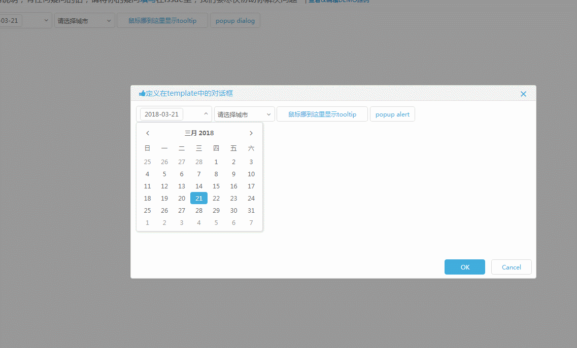Open the view DEMO source link
Viewport: 577px width, 348px height.
(339, 1)
